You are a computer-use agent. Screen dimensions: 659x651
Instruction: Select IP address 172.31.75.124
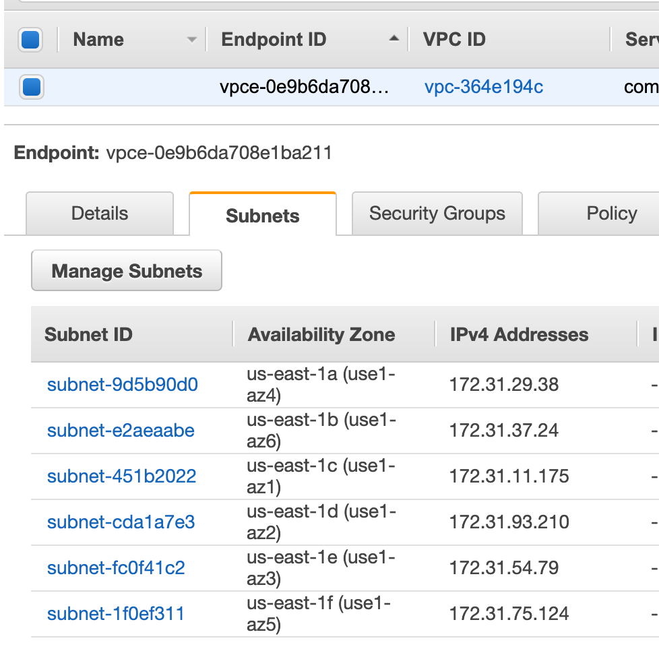[x=509, y=613]
